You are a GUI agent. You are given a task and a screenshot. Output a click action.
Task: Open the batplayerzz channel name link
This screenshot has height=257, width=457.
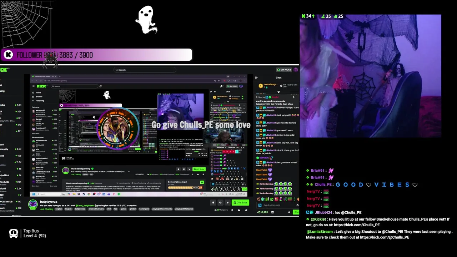49,202
